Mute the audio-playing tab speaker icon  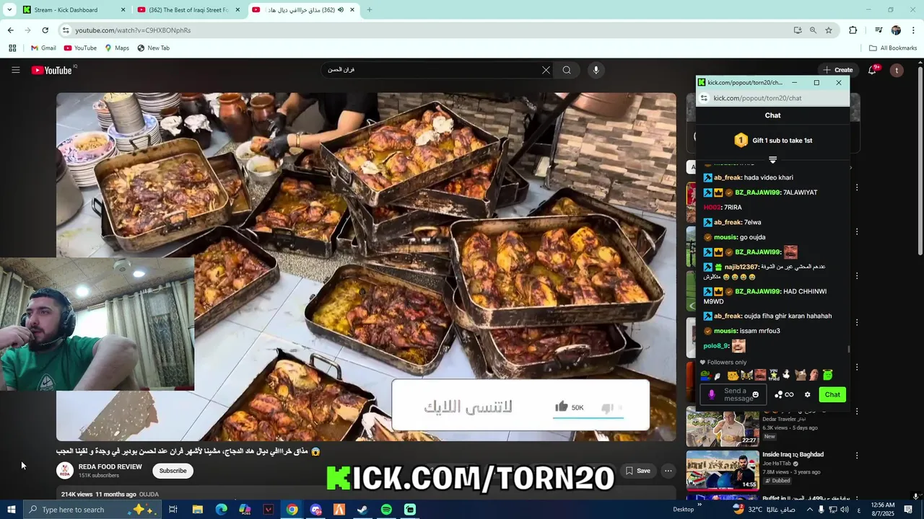(341, 10)
